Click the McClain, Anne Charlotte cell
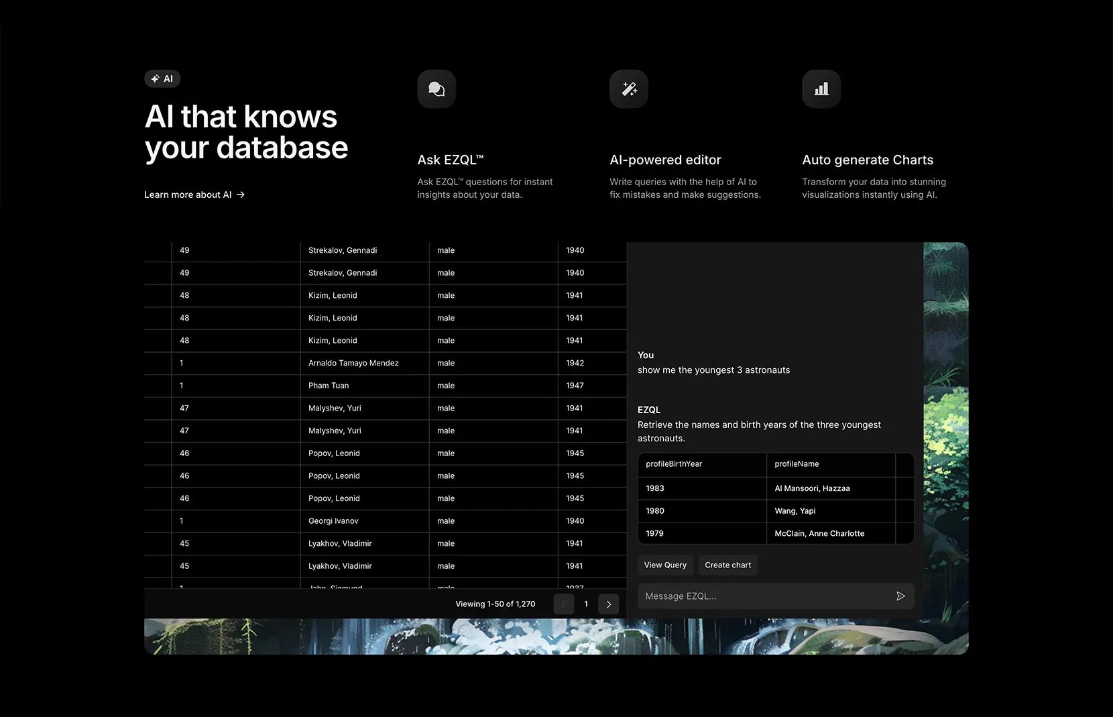Screen dimensions: 1113x717 [831, 533]
